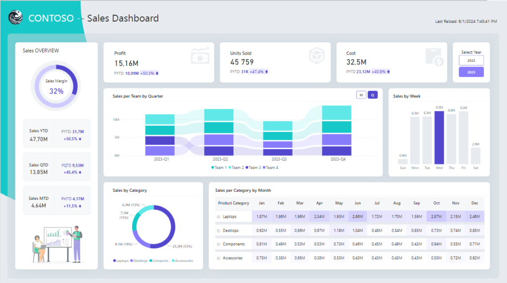Viewport: 507px width, 283px height.
Task: Click the Laptops legend dot
Action: point(114,261)
